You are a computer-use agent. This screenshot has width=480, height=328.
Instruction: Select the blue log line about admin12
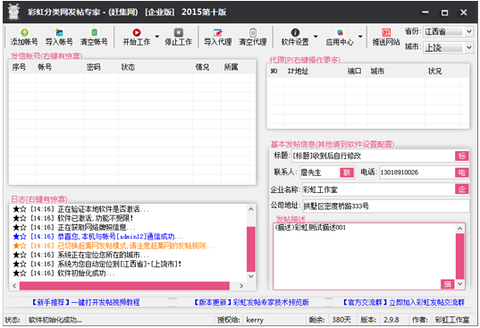tap(98, 237)
